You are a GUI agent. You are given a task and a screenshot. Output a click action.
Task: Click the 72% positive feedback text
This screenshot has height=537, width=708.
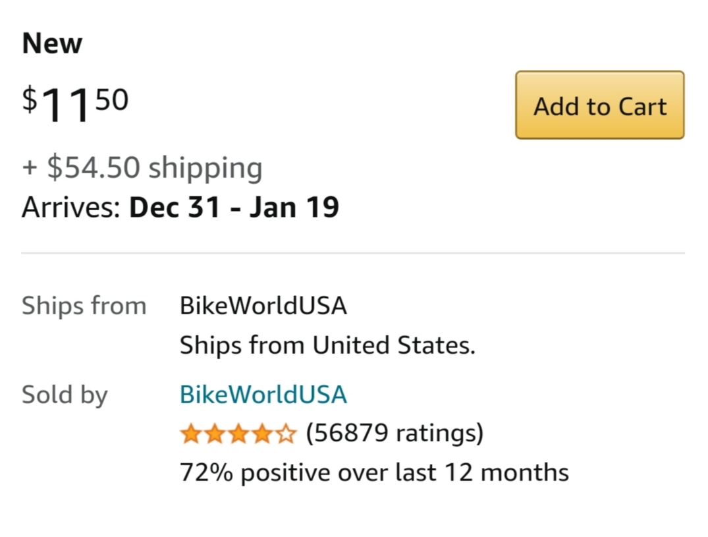373,472
